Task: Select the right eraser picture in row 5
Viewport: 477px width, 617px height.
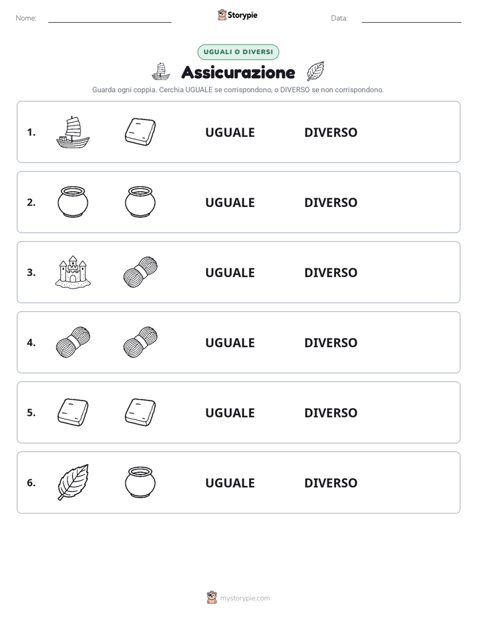Action: pos(140,413)
